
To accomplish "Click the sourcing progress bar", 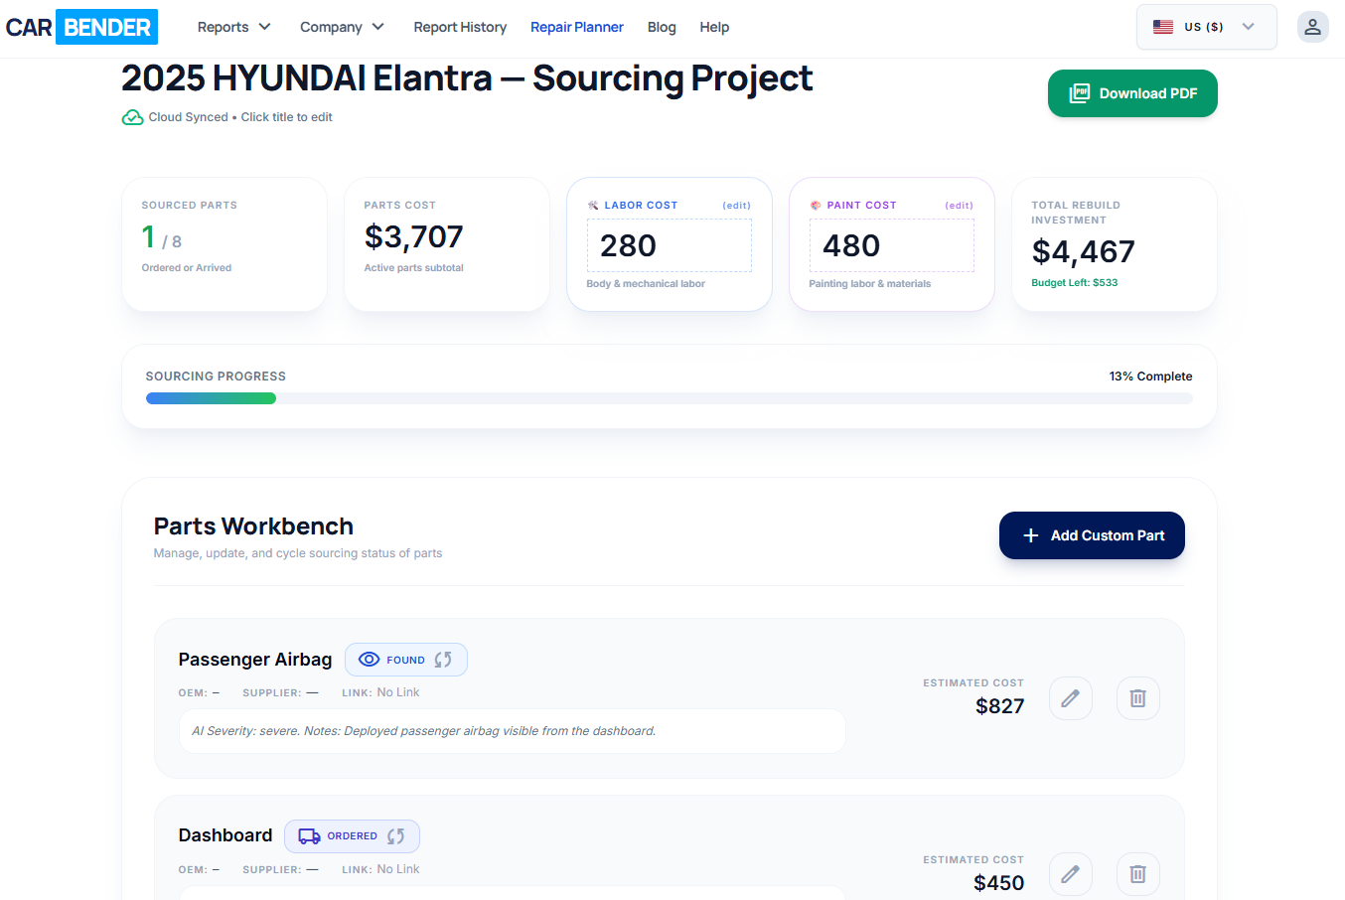I will pos(670,398).
